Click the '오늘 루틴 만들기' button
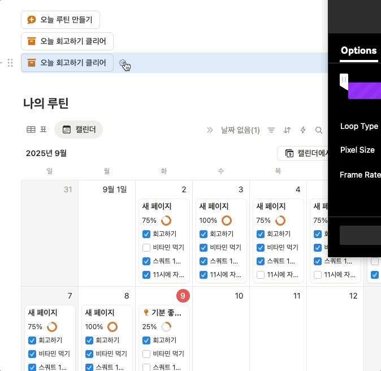 [x=60, y=20]
